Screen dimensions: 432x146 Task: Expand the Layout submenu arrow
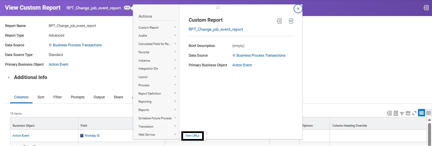tap(175, 77)
